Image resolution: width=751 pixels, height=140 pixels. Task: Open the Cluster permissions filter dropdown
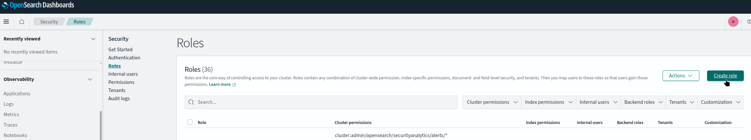[x=492, y=102]
